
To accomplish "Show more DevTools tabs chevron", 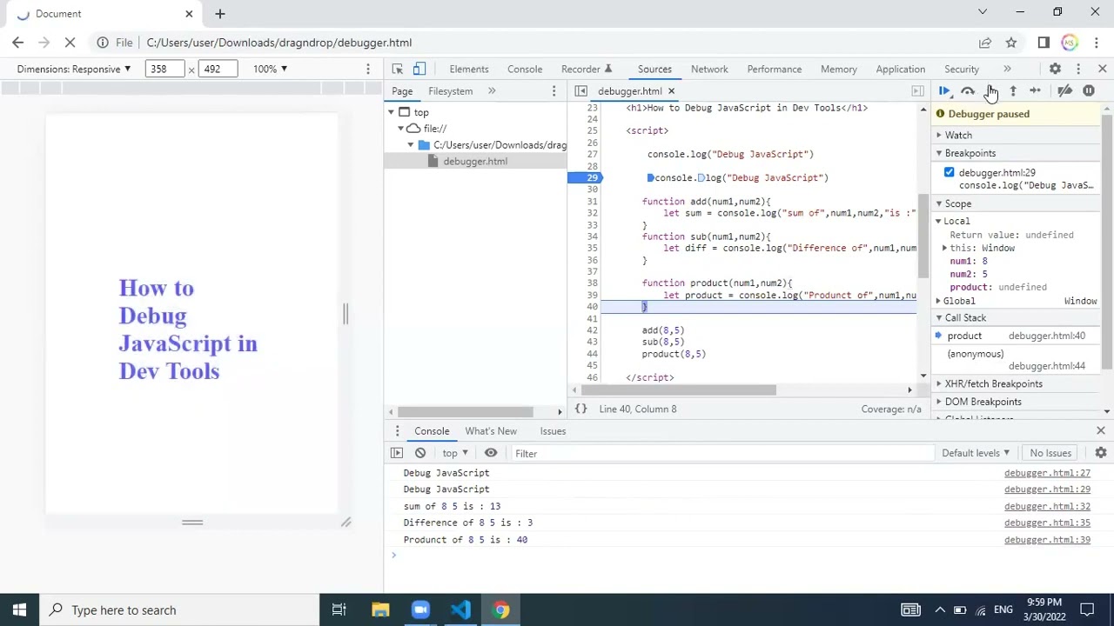I will pyautogui.click(x=1007, y=69).
